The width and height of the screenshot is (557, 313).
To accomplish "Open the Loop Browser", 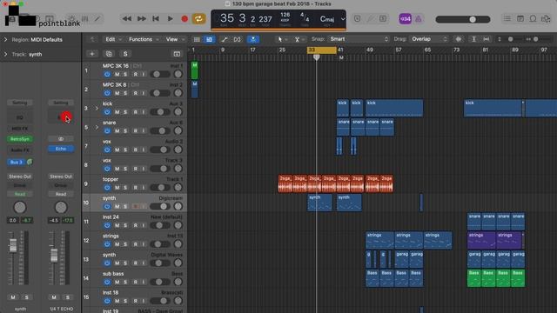I will coord(533,19).
